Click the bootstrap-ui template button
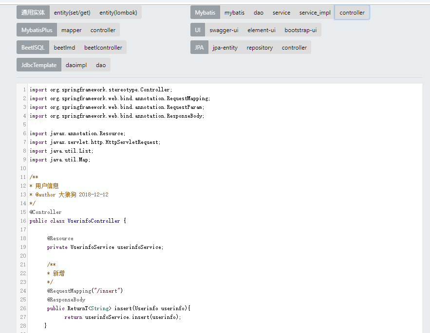 point(300,30)
